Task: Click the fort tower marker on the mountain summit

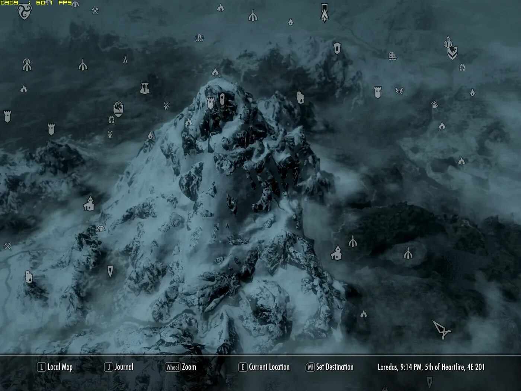Action: point(211,103)
